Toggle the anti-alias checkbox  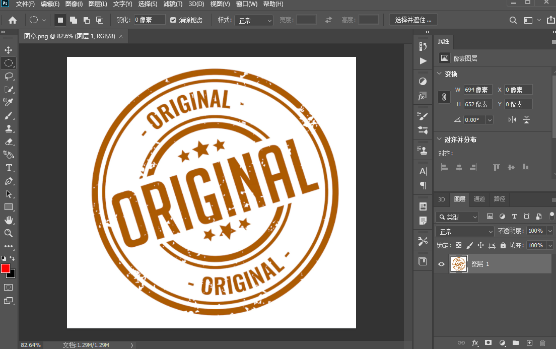[173, 20]
